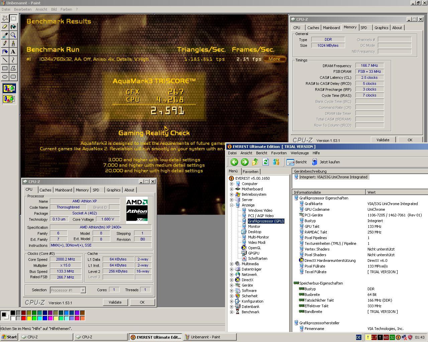Open Paint's Bearbeiten menu
Viewport: 428px width, 342px height.
(23, 9)
